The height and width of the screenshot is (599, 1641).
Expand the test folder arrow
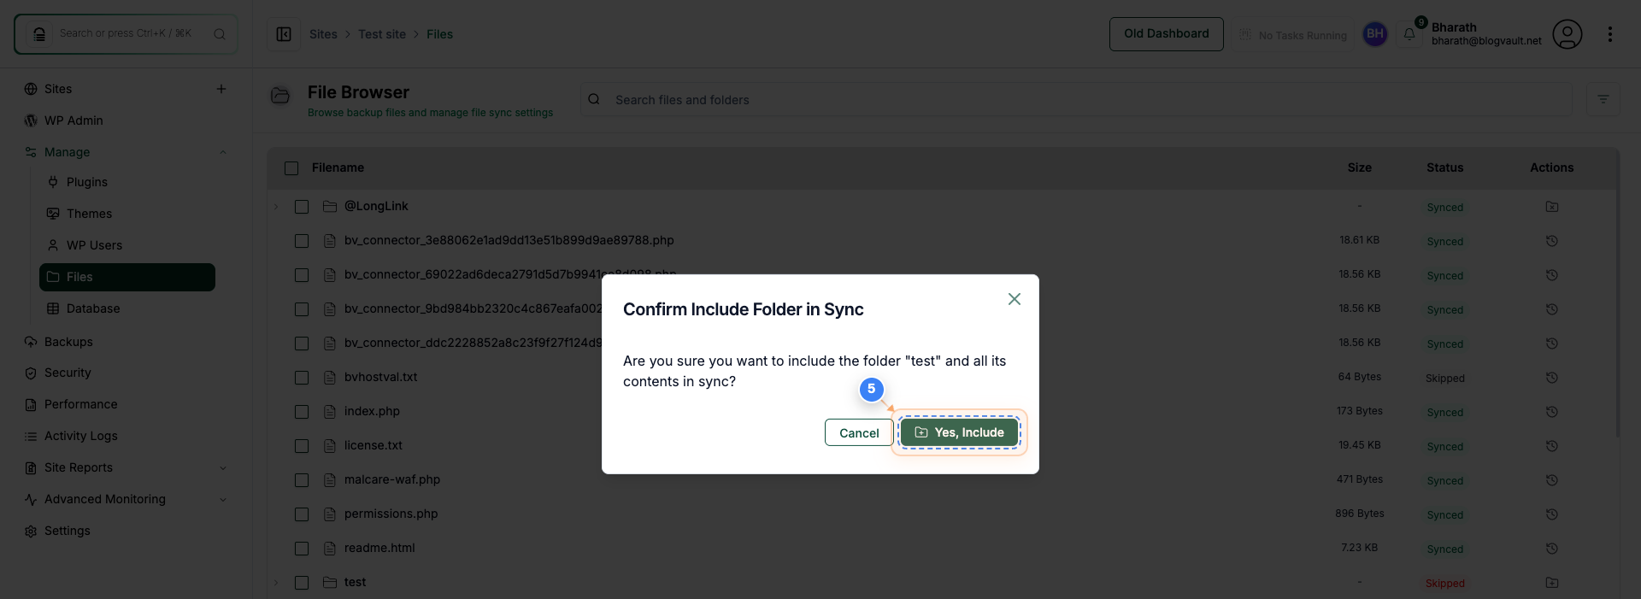(x=276, y=582)
